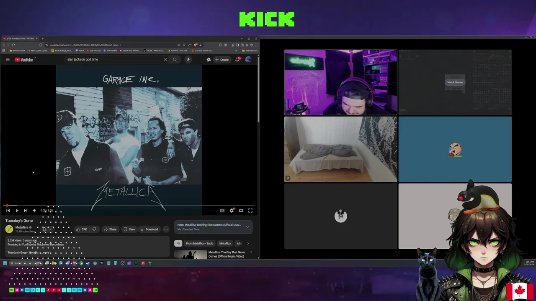The width and height of the screenshot is (536, 301).
Task: Open the Metallica channel name link
Action: click(x=22, y=227)
